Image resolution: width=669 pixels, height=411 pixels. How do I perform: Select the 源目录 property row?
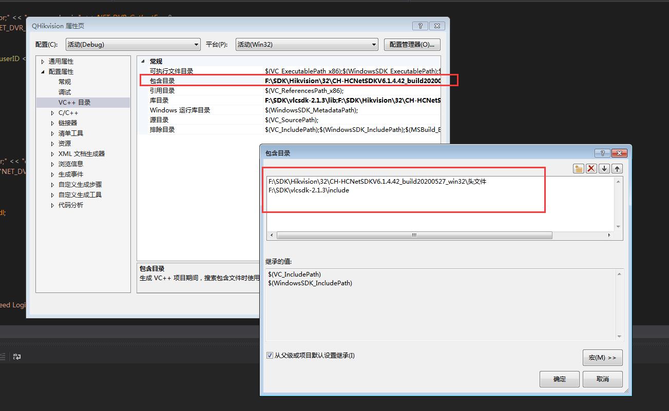[290, 120]
